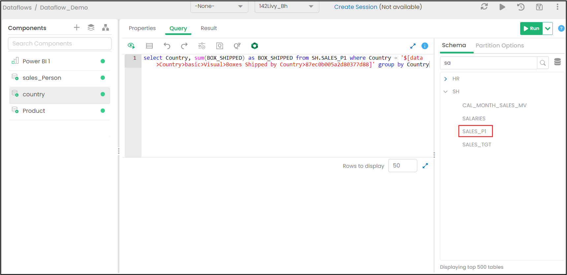Go to Dataflows breadcrumb link
The image size is (567, 275).
pyautogui.click(x=17, y=8)
